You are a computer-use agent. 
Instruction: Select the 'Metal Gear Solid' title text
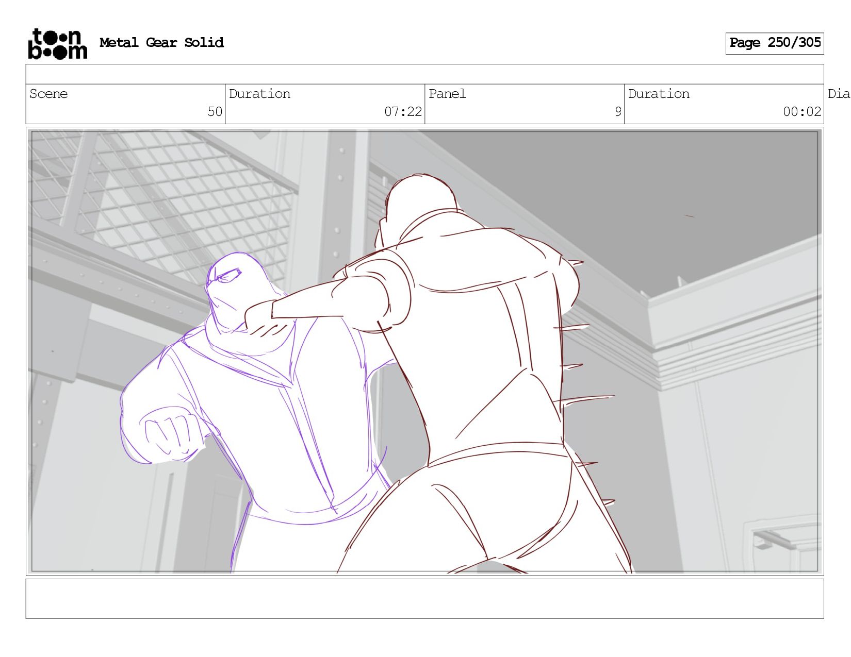pyautogui.click(x=161, y=43)
